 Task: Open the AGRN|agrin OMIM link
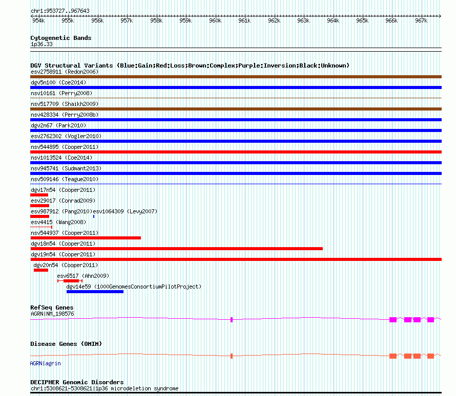46,363
